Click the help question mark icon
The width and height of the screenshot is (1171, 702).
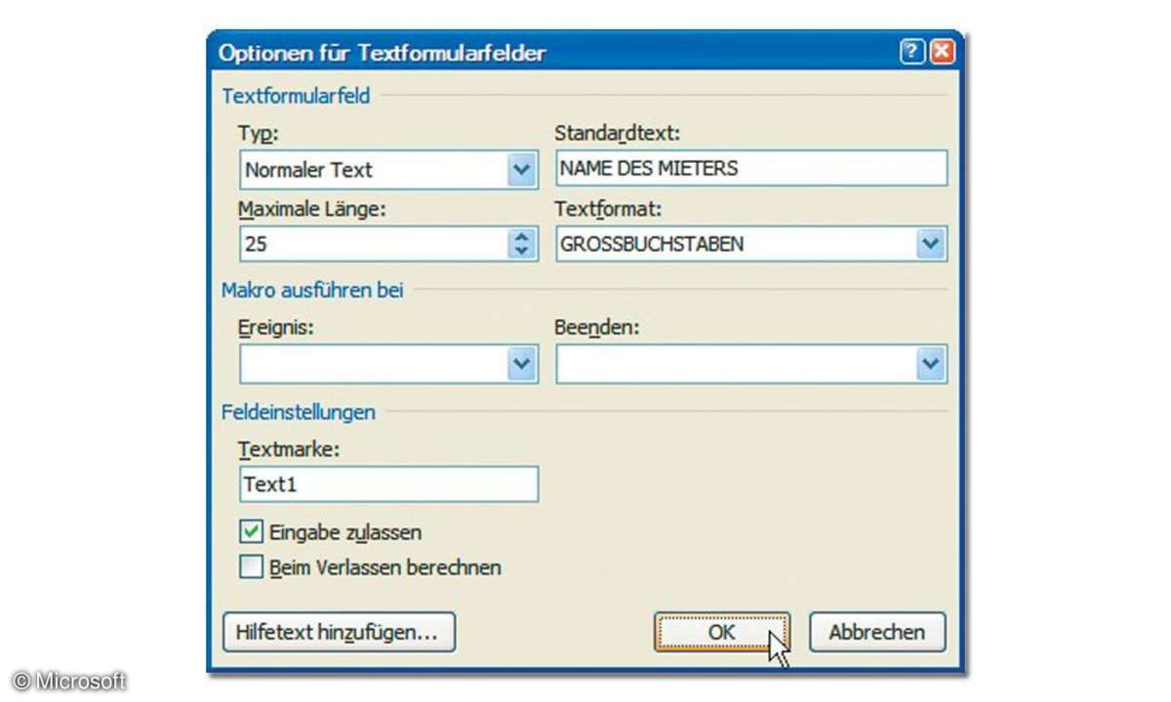[x=912, y=53]
